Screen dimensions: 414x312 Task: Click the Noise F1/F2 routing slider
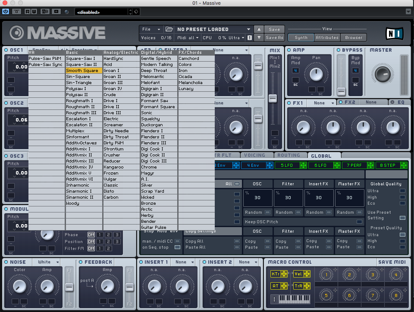tap(69, 287)
